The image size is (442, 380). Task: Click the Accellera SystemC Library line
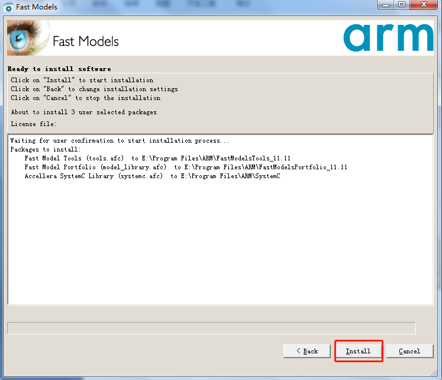point(152,176)
